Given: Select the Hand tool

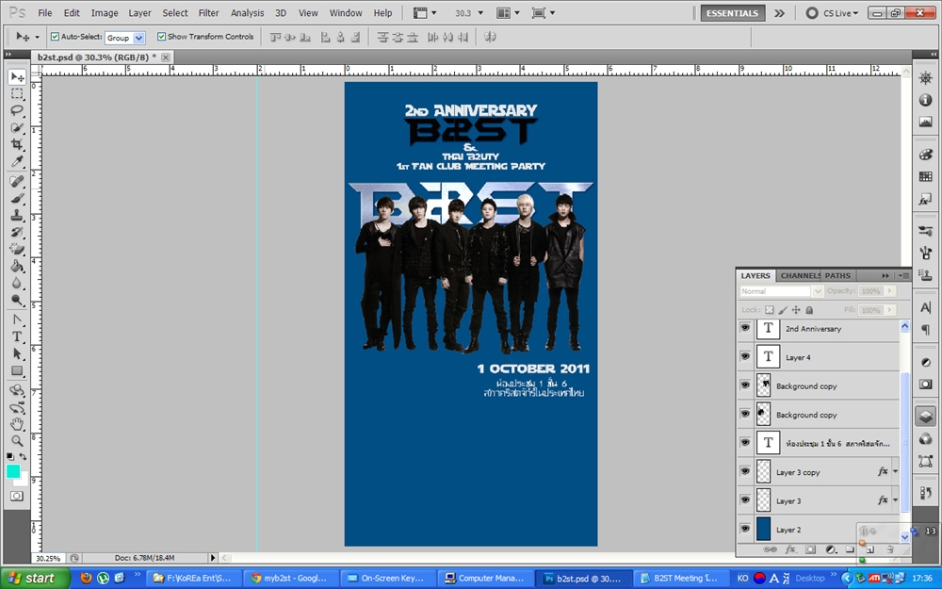Looking at the screenshot, I should tap(17, 424).
